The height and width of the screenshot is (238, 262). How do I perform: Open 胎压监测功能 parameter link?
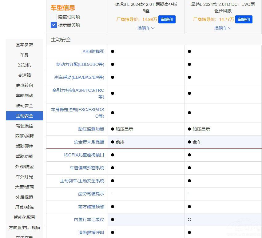pos(91,129)
